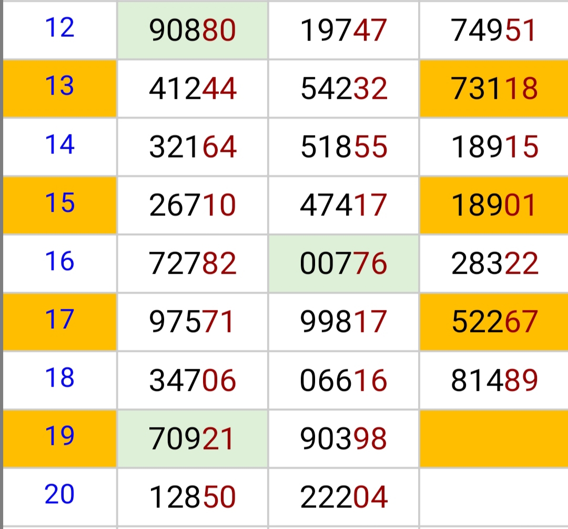The image size is (568, 529).
Task: Select cell with value 32164
Action: click(192, 148)
